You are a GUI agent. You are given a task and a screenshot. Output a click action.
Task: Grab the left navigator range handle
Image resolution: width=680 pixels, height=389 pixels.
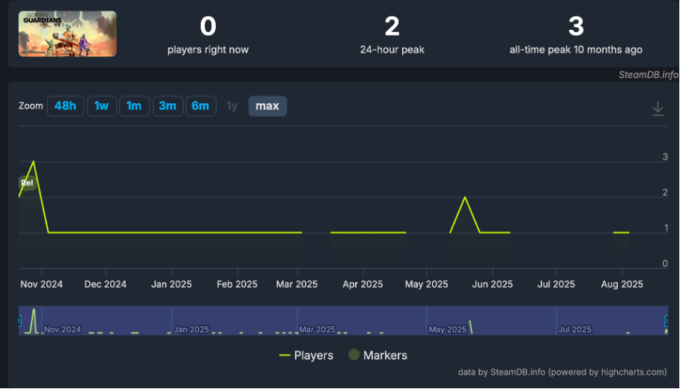pos(20,321)
